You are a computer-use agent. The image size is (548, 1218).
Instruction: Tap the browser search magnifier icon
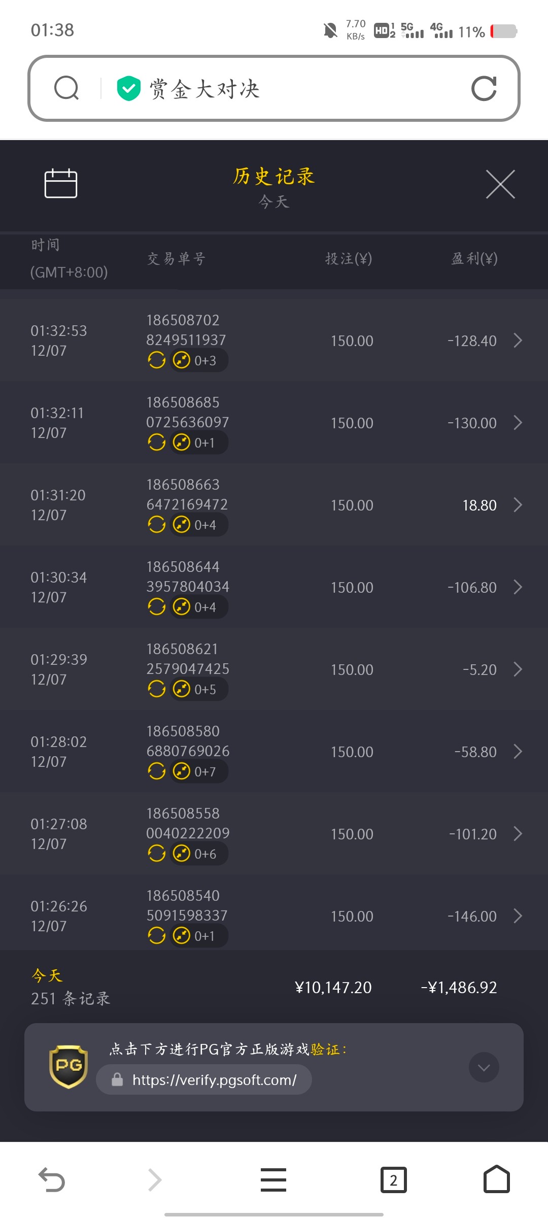coord(66,88)
